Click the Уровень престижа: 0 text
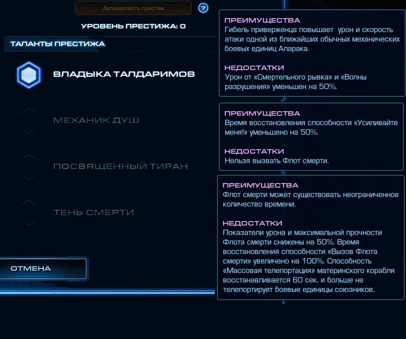This screenshot has width=406, height=339. point(133,26)
